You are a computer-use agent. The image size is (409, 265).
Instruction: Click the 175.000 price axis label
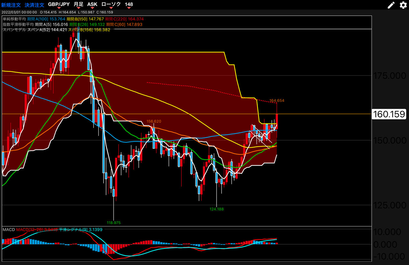pyautogui.click(x=389, y=76)
